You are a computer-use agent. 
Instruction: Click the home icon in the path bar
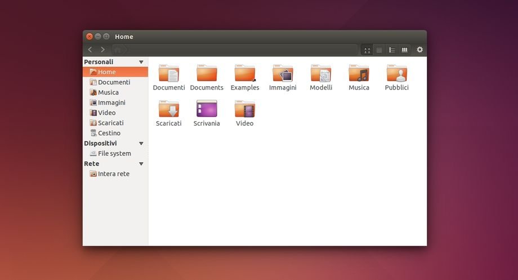pos(119,50)
